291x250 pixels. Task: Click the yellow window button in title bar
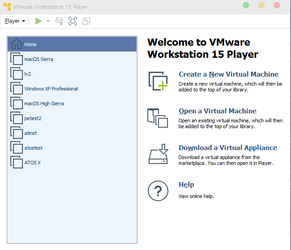[261, 5]
